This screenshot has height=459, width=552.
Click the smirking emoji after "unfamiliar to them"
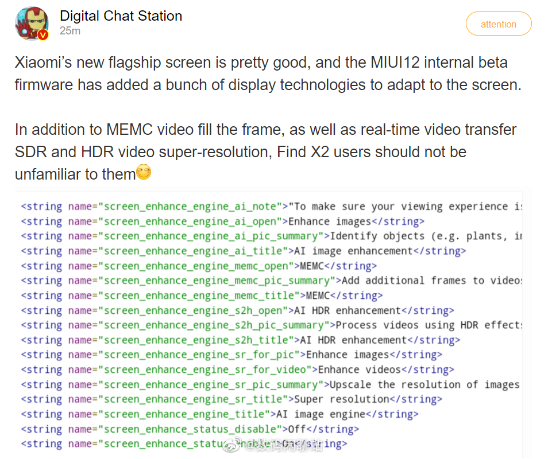[x=145, y=172]
